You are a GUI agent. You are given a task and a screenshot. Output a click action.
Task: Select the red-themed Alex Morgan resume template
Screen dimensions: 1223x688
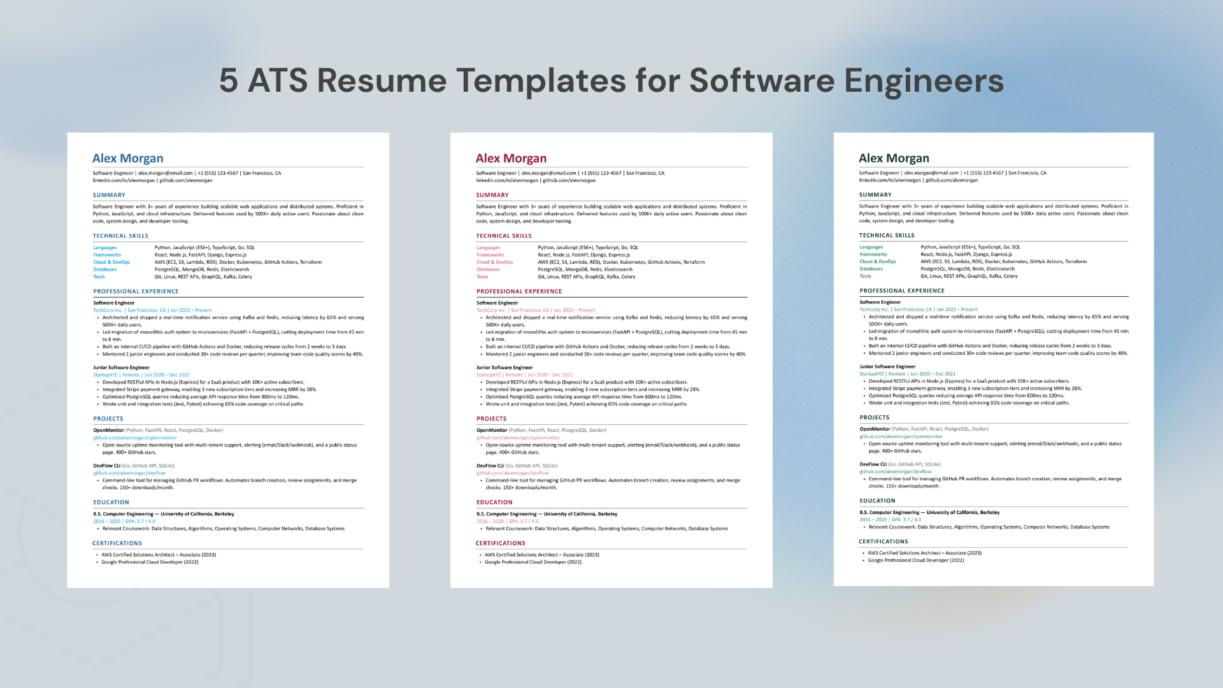611,360
